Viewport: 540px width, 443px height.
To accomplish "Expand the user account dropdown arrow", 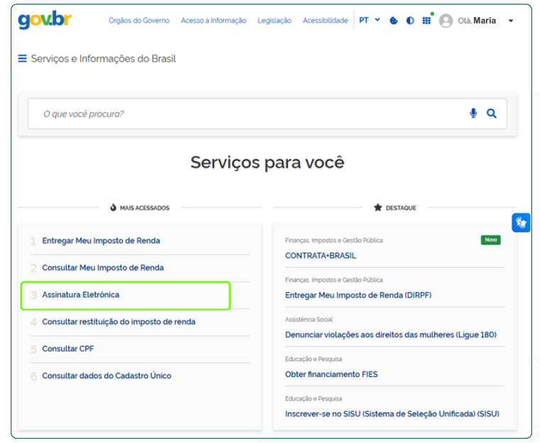I will [x=511, y=21].
